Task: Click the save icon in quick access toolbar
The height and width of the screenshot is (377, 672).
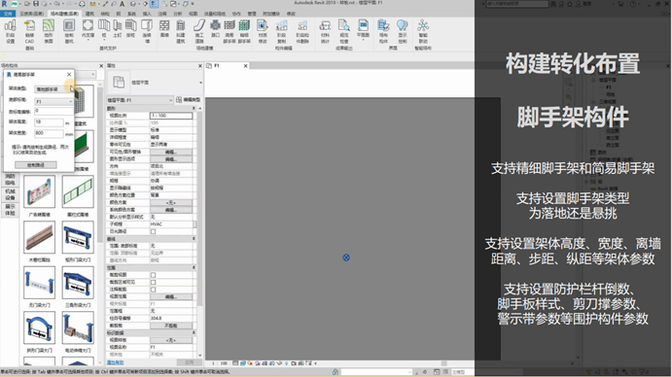Action: coord(36,4)
